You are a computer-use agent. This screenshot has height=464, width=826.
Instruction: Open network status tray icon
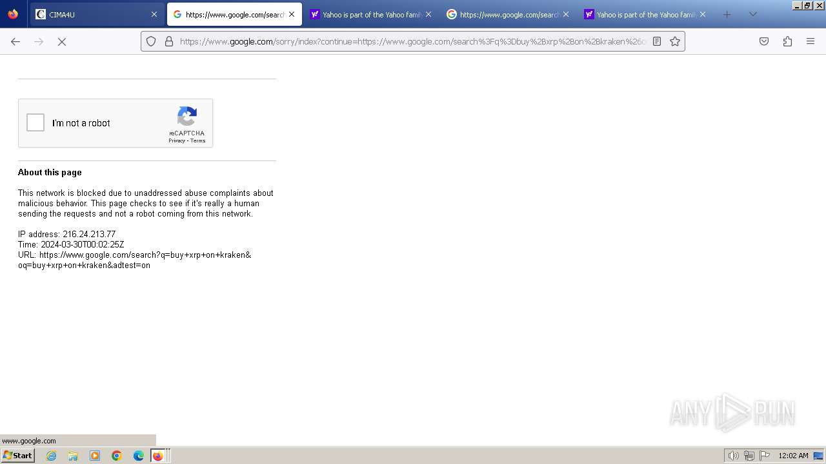coord(749,456)
